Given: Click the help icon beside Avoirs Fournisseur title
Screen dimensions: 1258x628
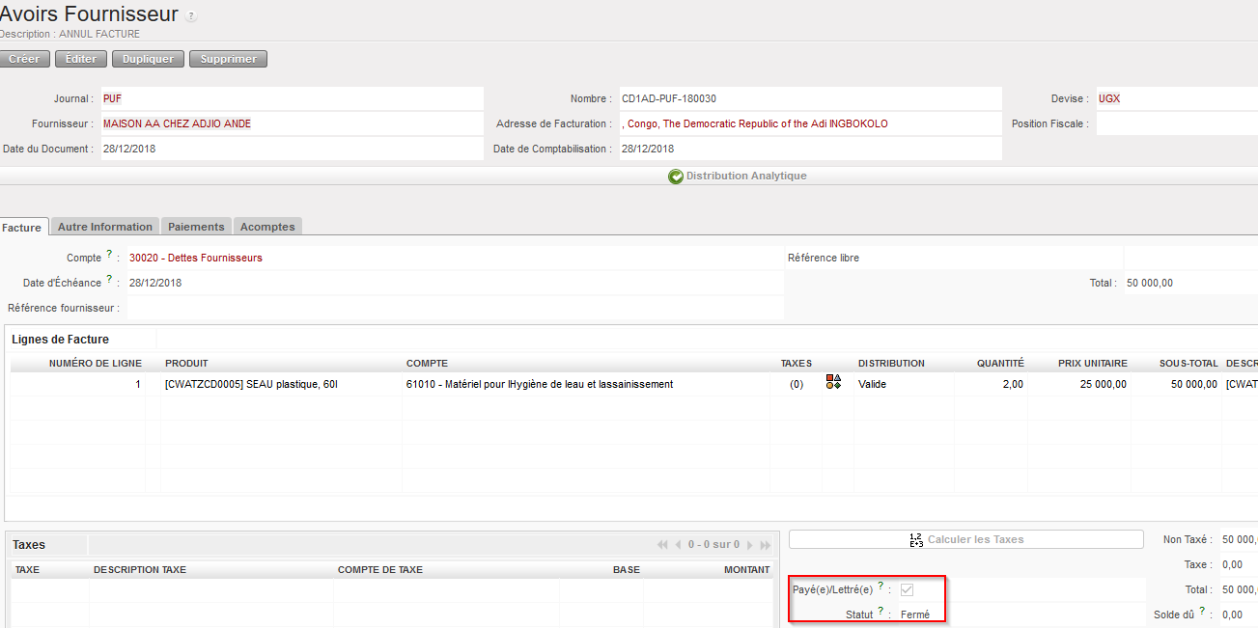Looking at the screenshot, I should pos(191,16).
